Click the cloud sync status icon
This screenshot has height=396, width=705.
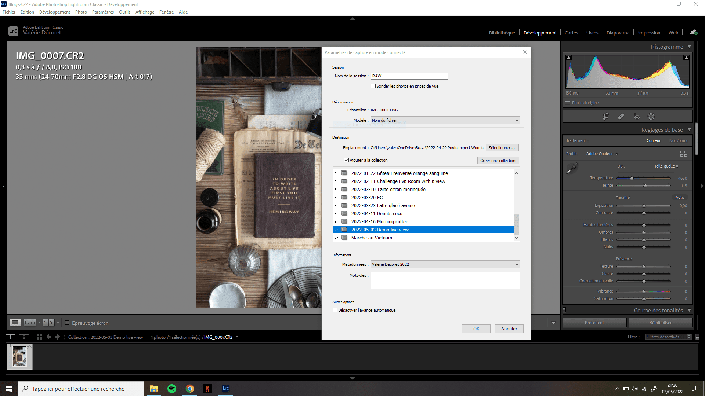693,33
